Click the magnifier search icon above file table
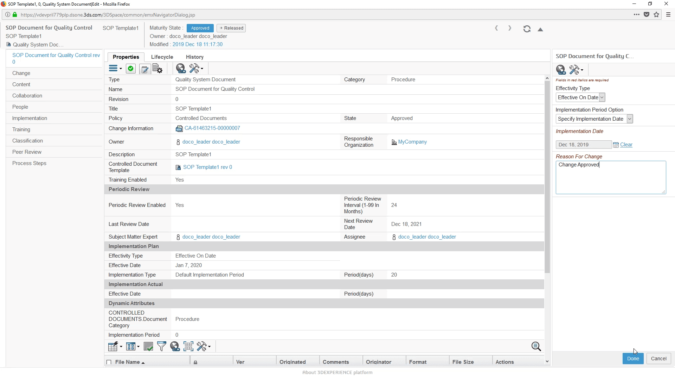675x380 pixels. point(536,347)
